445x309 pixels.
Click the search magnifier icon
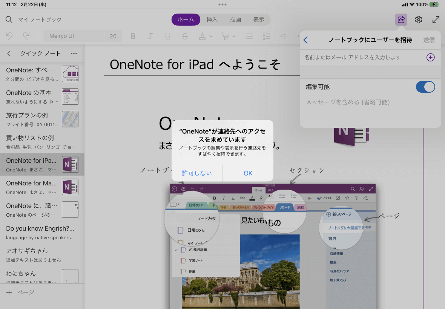[x=9, y=20]
